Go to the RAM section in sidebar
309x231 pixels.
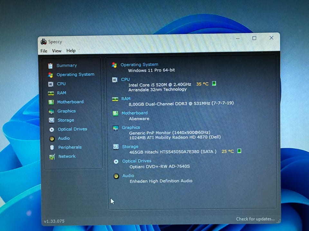pyautogui.click(x=62, y=93)
